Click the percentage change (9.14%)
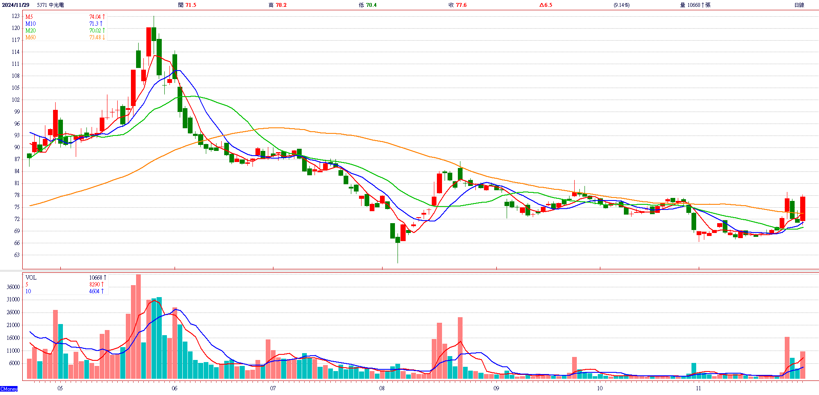The width and height of the screenshot is (819, 395). (621, 5)
